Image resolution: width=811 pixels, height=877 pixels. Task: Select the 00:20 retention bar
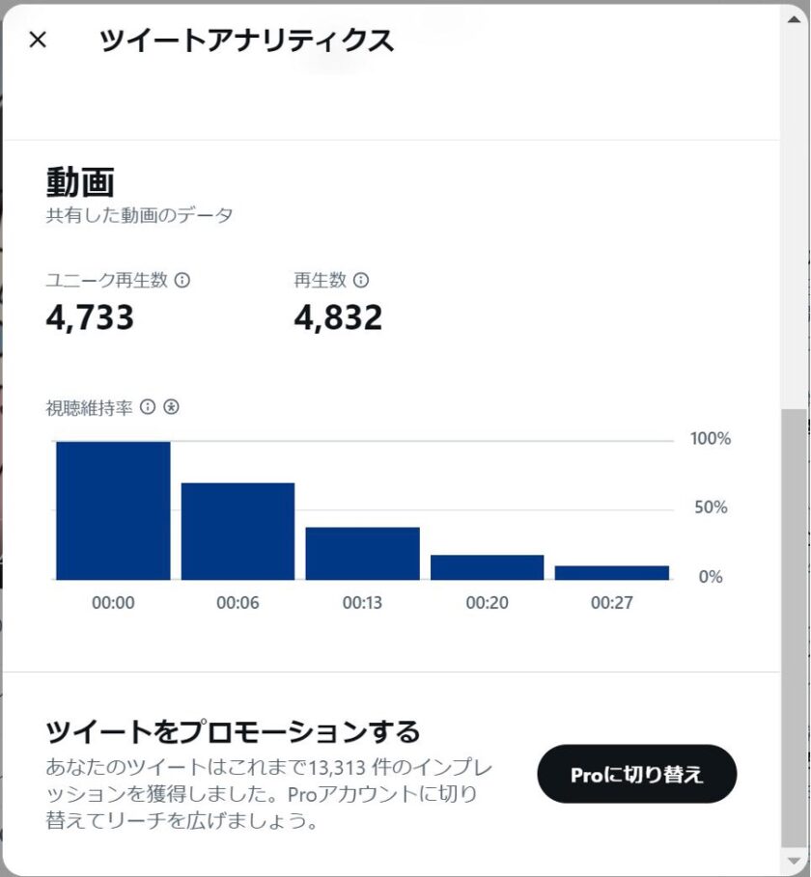click(x=487, y=567)
